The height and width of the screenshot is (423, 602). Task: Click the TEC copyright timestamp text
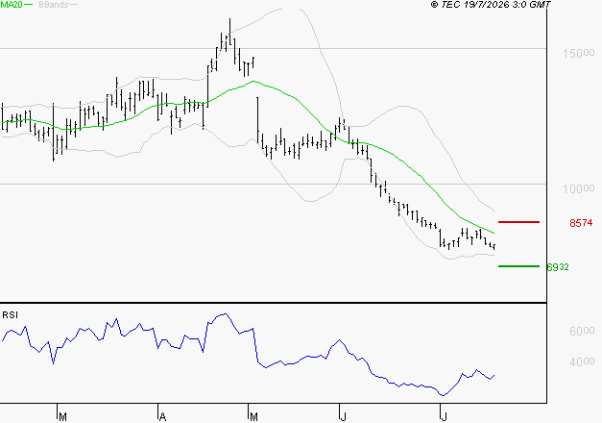tap(491, 5)
